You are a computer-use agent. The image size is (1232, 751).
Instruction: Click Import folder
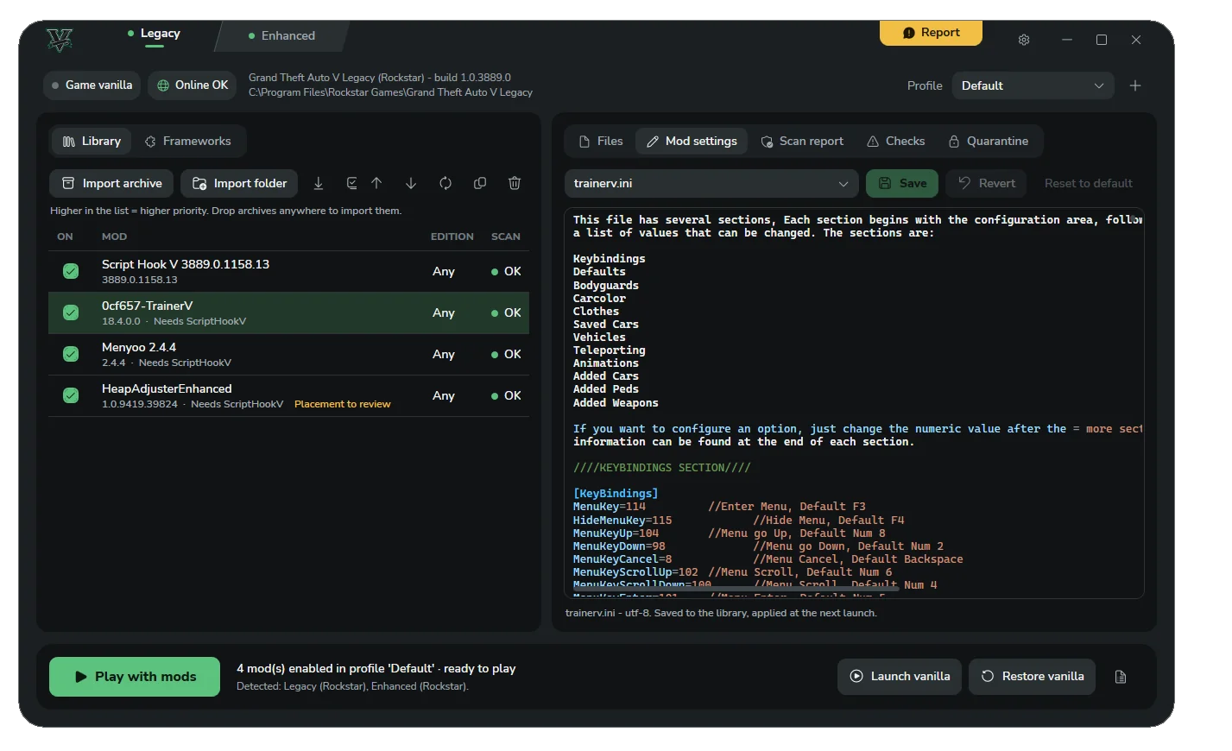239,183
